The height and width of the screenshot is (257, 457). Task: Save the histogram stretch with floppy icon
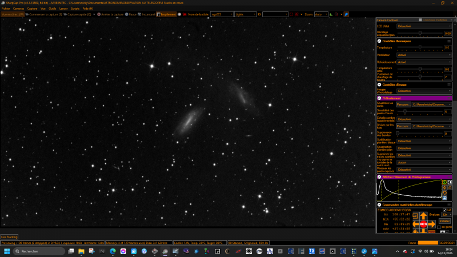pos(444,198)
